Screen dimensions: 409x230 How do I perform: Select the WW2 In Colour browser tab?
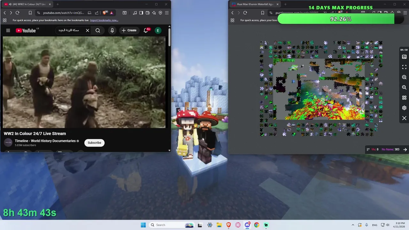27,4
